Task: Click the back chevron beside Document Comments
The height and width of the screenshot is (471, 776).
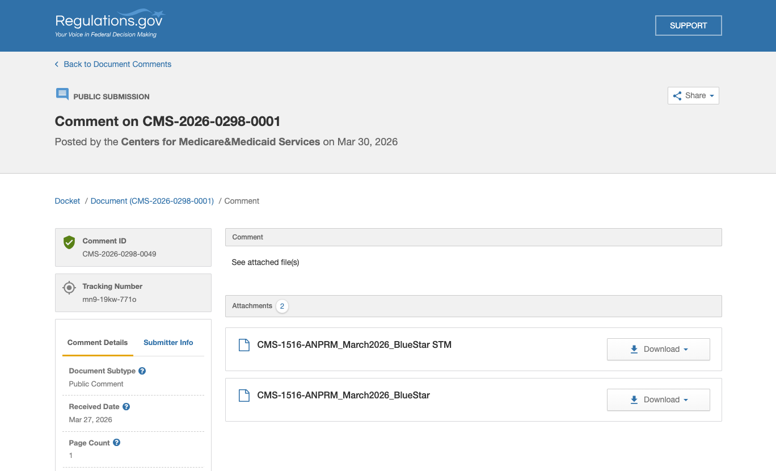Action: click(57, 64)
